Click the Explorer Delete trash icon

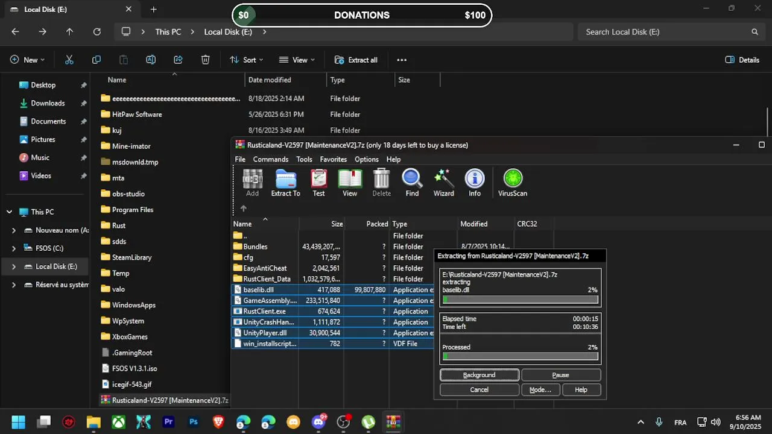pyautogui.click(x=205, y=60)
